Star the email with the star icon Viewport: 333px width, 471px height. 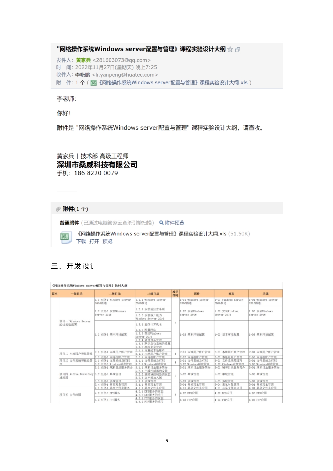point(230,49)
